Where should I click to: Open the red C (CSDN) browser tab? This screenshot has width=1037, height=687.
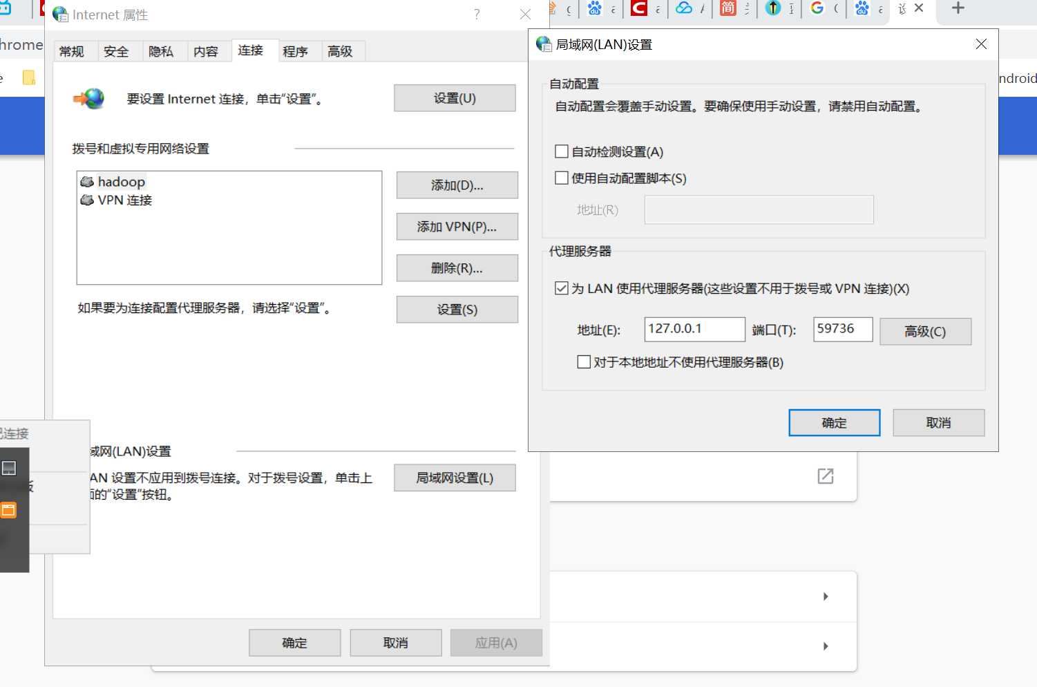[639, 8]
